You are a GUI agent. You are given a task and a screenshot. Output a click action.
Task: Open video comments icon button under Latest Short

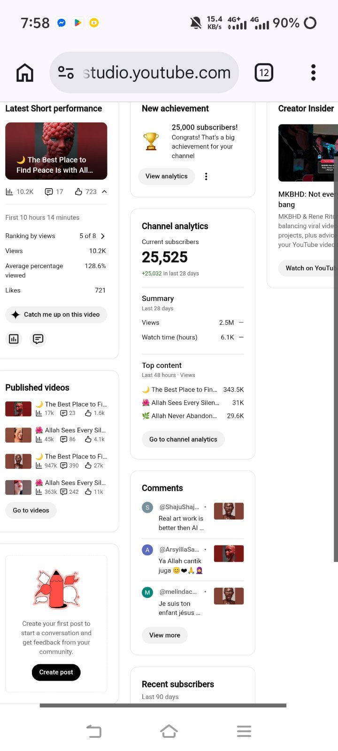(38, 339)
